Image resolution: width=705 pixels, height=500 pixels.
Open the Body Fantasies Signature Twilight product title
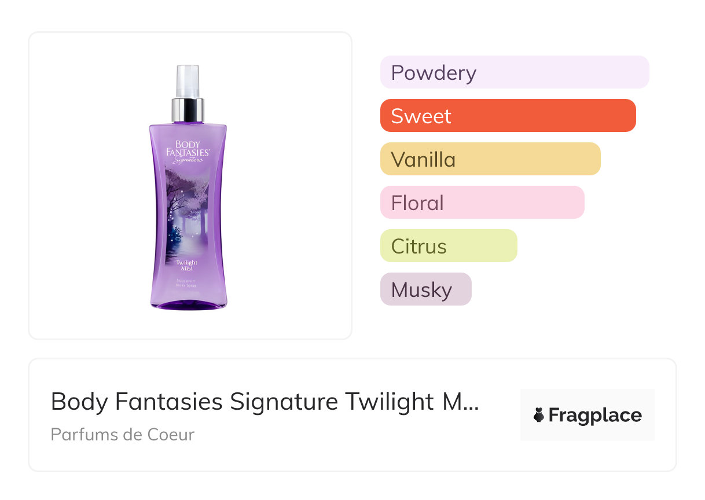tap(255, 402)
